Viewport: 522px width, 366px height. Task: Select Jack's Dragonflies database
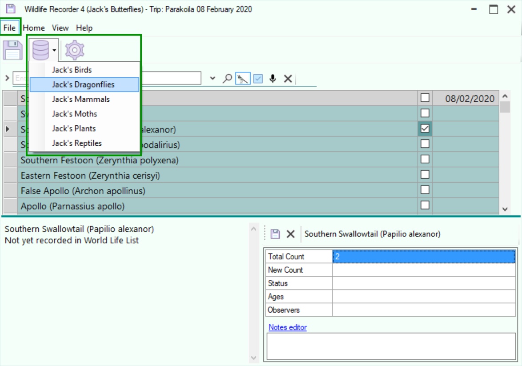pos(84,84)
